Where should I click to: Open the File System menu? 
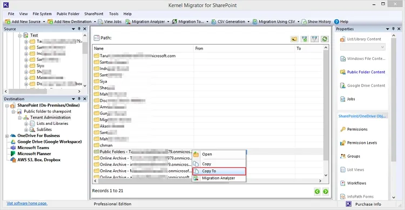(42, 13)
